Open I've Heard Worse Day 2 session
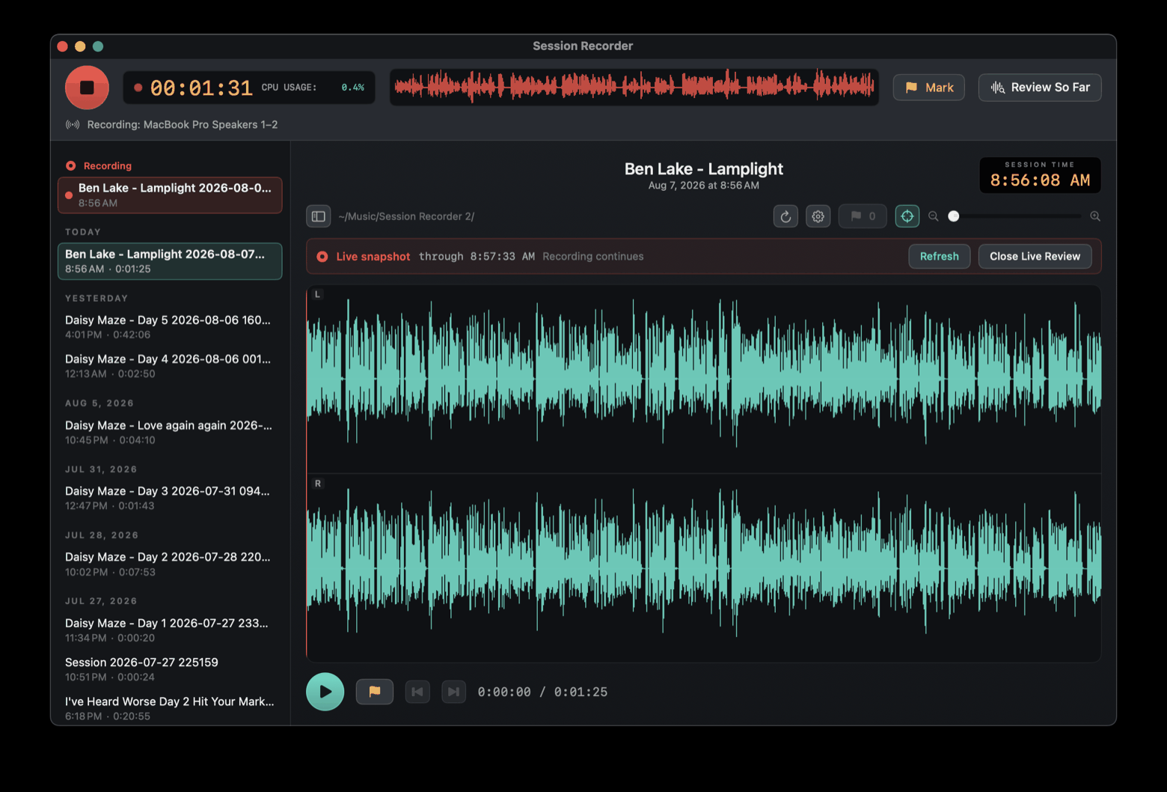 coord(170,708)
